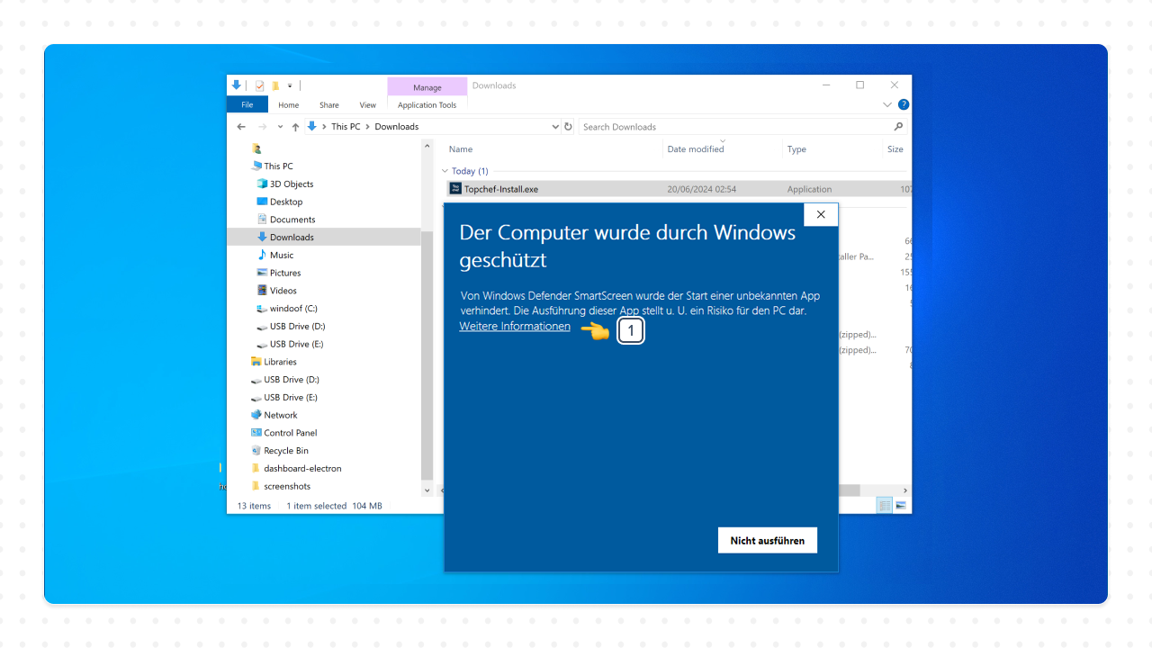Click the Properties icon in quick access toolbar

260,85
